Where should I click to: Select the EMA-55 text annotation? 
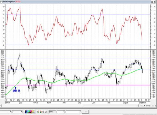(x=16, y=90)
